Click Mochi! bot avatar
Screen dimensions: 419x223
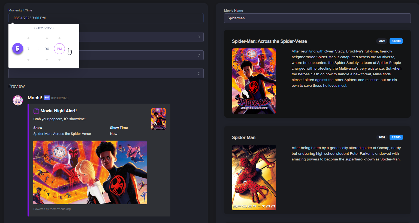pyautogui.click(x=18, y=100)
